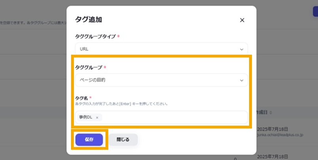
Task: Select the 事例DL tag chip text
Action: click(x=86, y=117)
